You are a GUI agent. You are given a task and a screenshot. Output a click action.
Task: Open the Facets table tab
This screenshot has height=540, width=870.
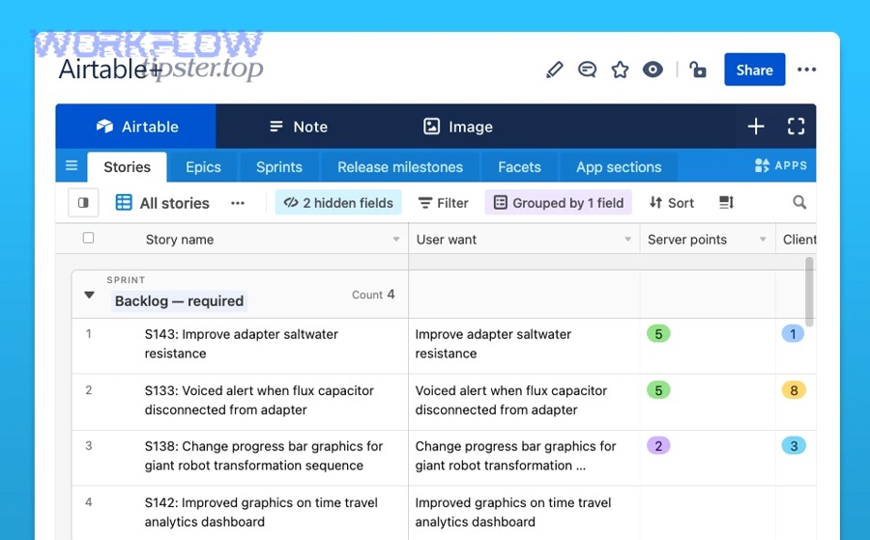519,167
